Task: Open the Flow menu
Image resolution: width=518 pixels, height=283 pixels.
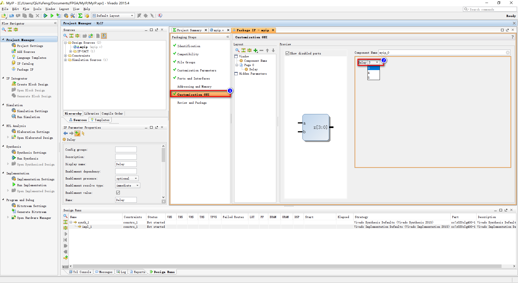Action: [26, 9]
